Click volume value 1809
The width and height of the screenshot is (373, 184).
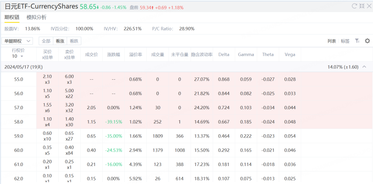158,136
